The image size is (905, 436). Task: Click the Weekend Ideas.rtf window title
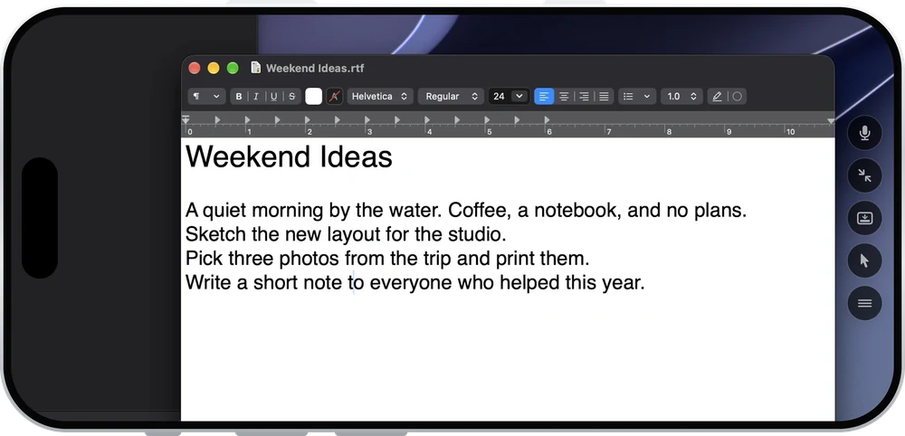click(x=315, y=68)
